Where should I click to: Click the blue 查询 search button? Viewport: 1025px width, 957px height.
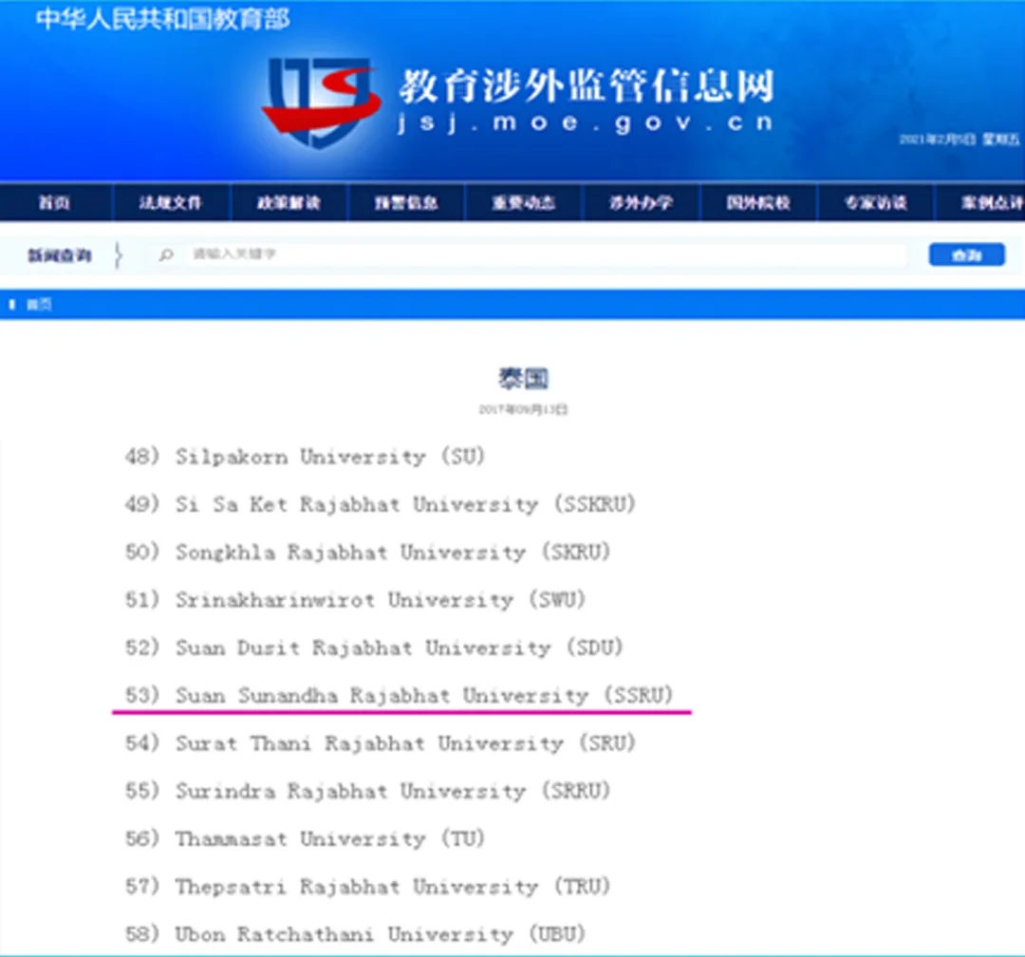pos(967,254)
